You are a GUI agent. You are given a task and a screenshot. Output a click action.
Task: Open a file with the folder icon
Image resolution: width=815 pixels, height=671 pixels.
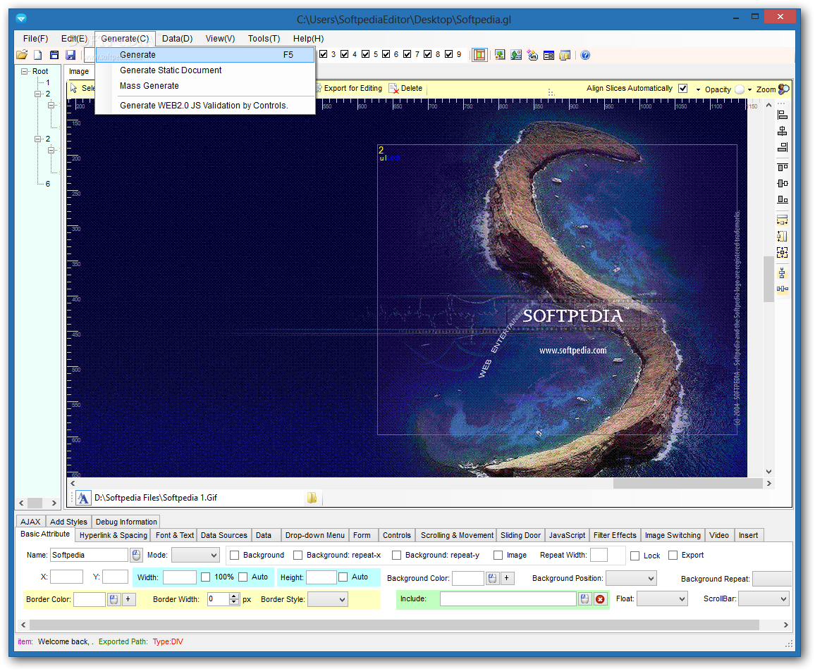tap(22, 55)
